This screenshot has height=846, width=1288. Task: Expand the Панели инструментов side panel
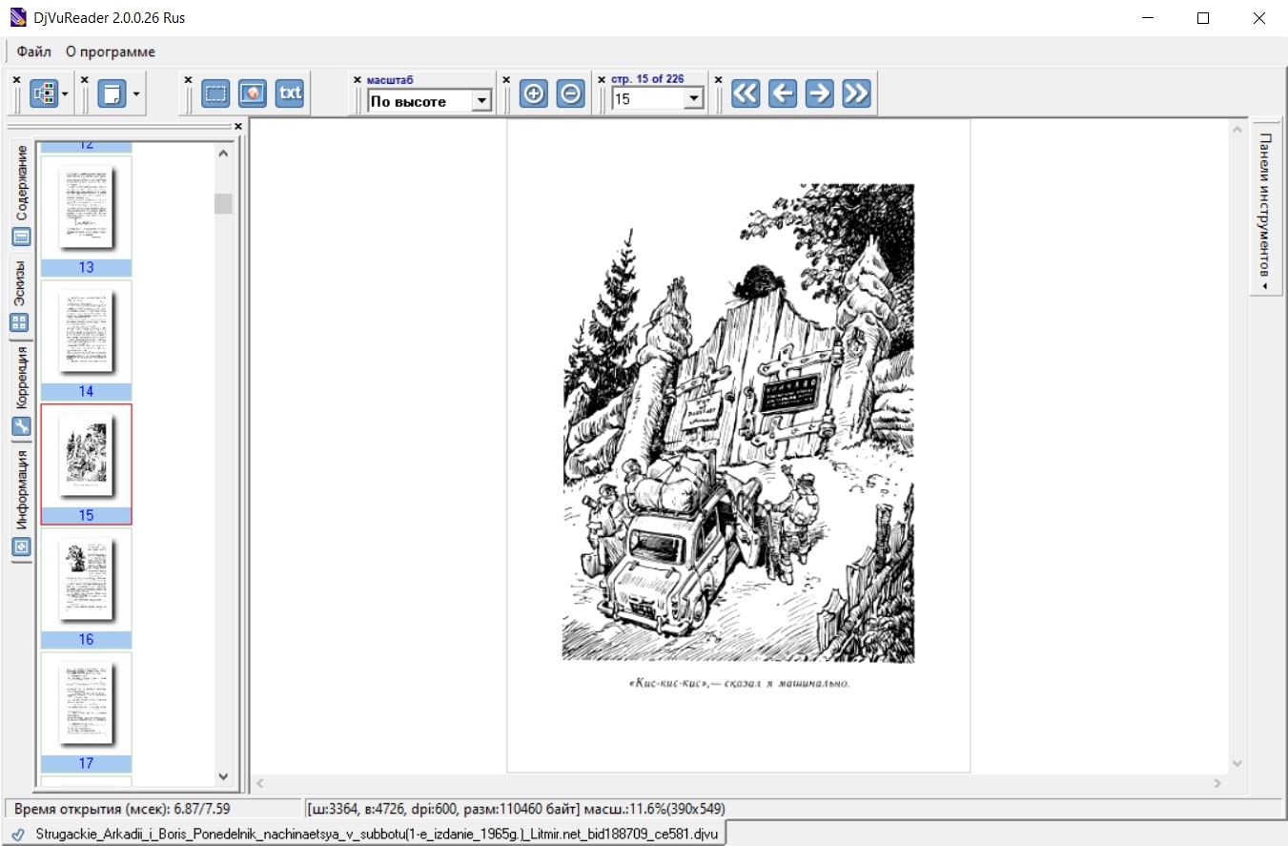pos(1265,207)
